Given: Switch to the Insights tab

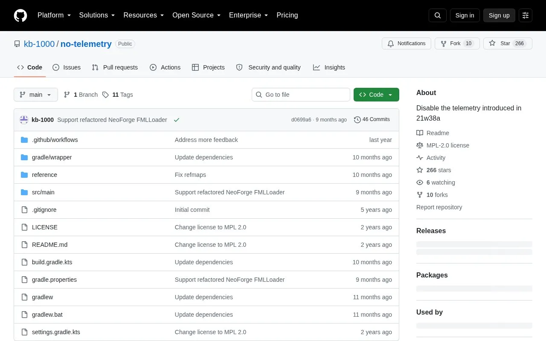Looking at the screenshot, I should pos(329,67).
